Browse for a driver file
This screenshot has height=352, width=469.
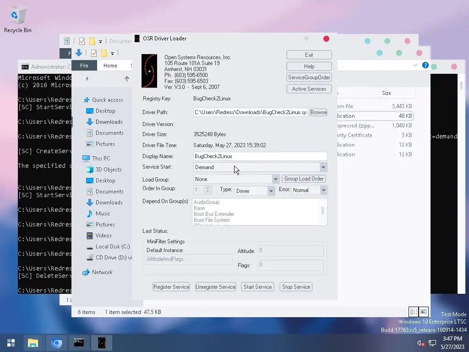point(318,112)
